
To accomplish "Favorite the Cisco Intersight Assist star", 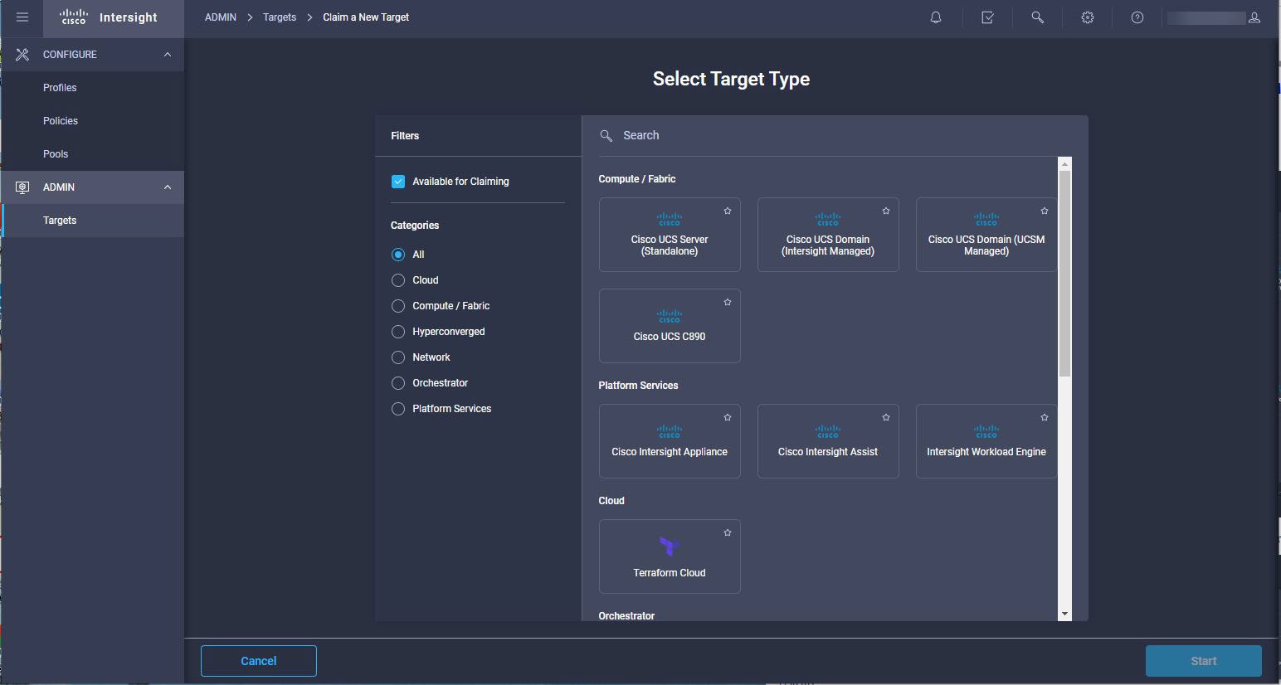I will point(886,417).
